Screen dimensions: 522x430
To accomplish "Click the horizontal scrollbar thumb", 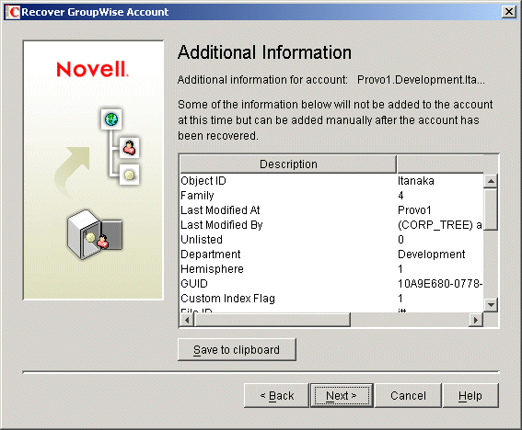I will [273, 320].
